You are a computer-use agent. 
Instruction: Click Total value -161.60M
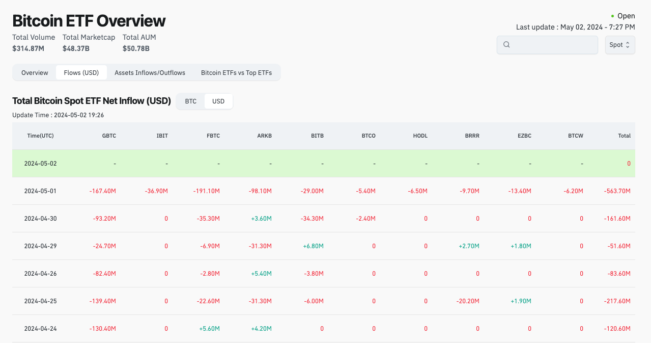[617, 219]
